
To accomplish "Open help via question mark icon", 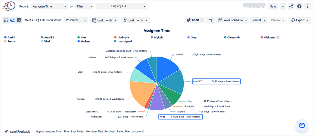I will click(299, 6).
